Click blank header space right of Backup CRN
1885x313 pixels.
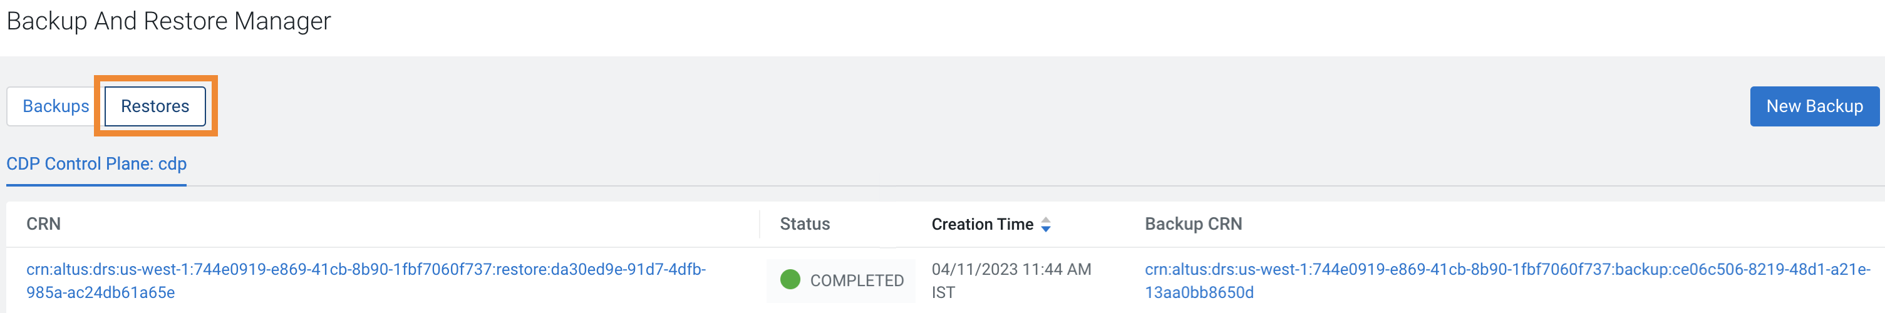coord(1537,225)
